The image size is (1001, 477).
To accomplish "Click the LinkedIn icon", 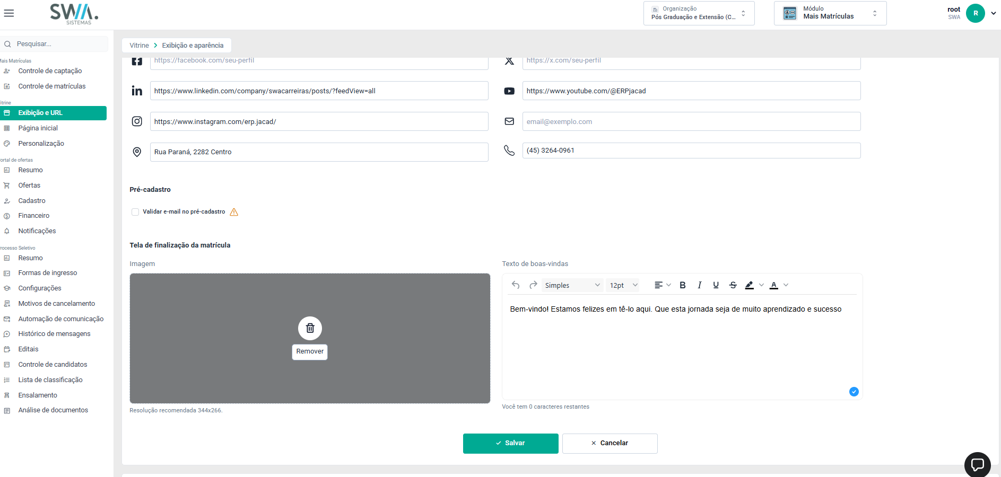I will point(137,91).
